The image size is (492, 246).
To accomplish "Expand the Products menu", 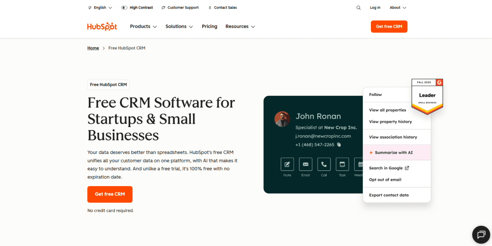I will click(x=143, y=26).
